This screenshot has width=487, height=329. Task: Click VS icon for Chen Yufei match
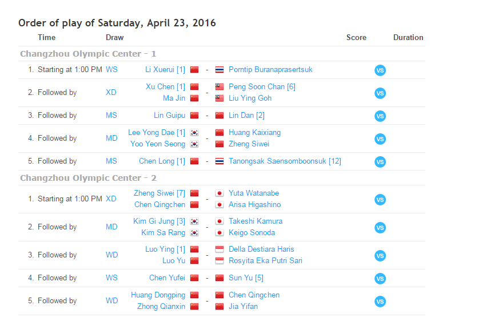coord(380,279)
